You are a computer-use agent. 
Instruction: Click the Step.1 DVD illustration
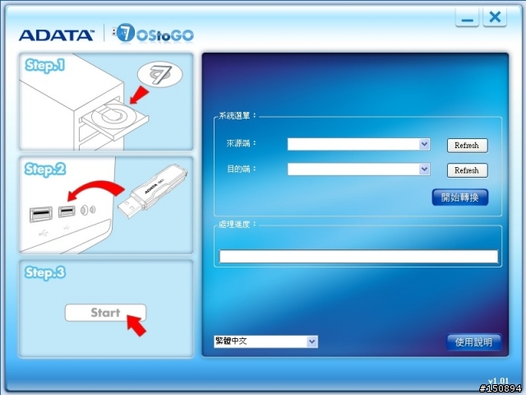(106, 101)
